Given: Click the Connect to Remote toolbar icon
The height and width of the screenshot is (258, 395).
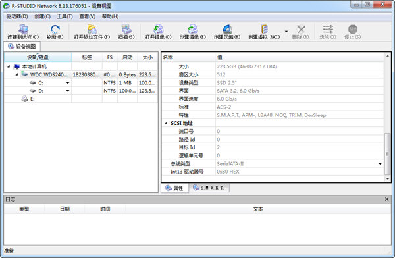Looking at the screenshot, I should tap(23, 29).
